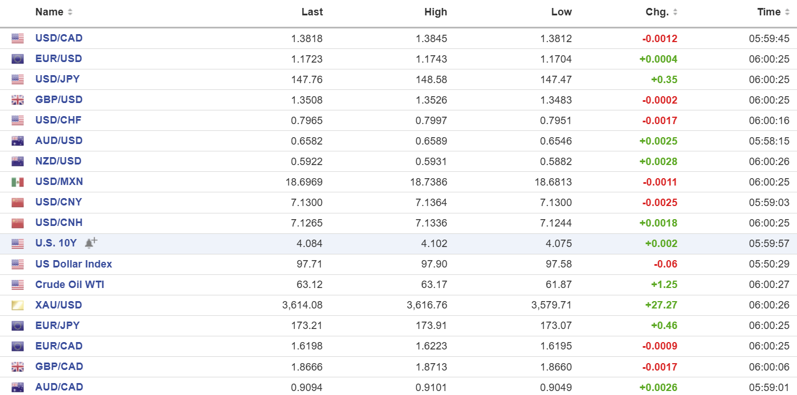This screenshot has width=797, height=395.
Task: Click NZD/USD change value +0.0028
Action: [658, 162]
